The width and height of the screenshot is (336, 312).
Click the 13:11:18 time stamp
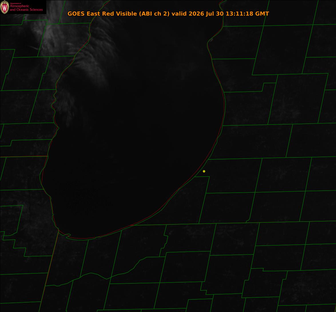(239, 13)
